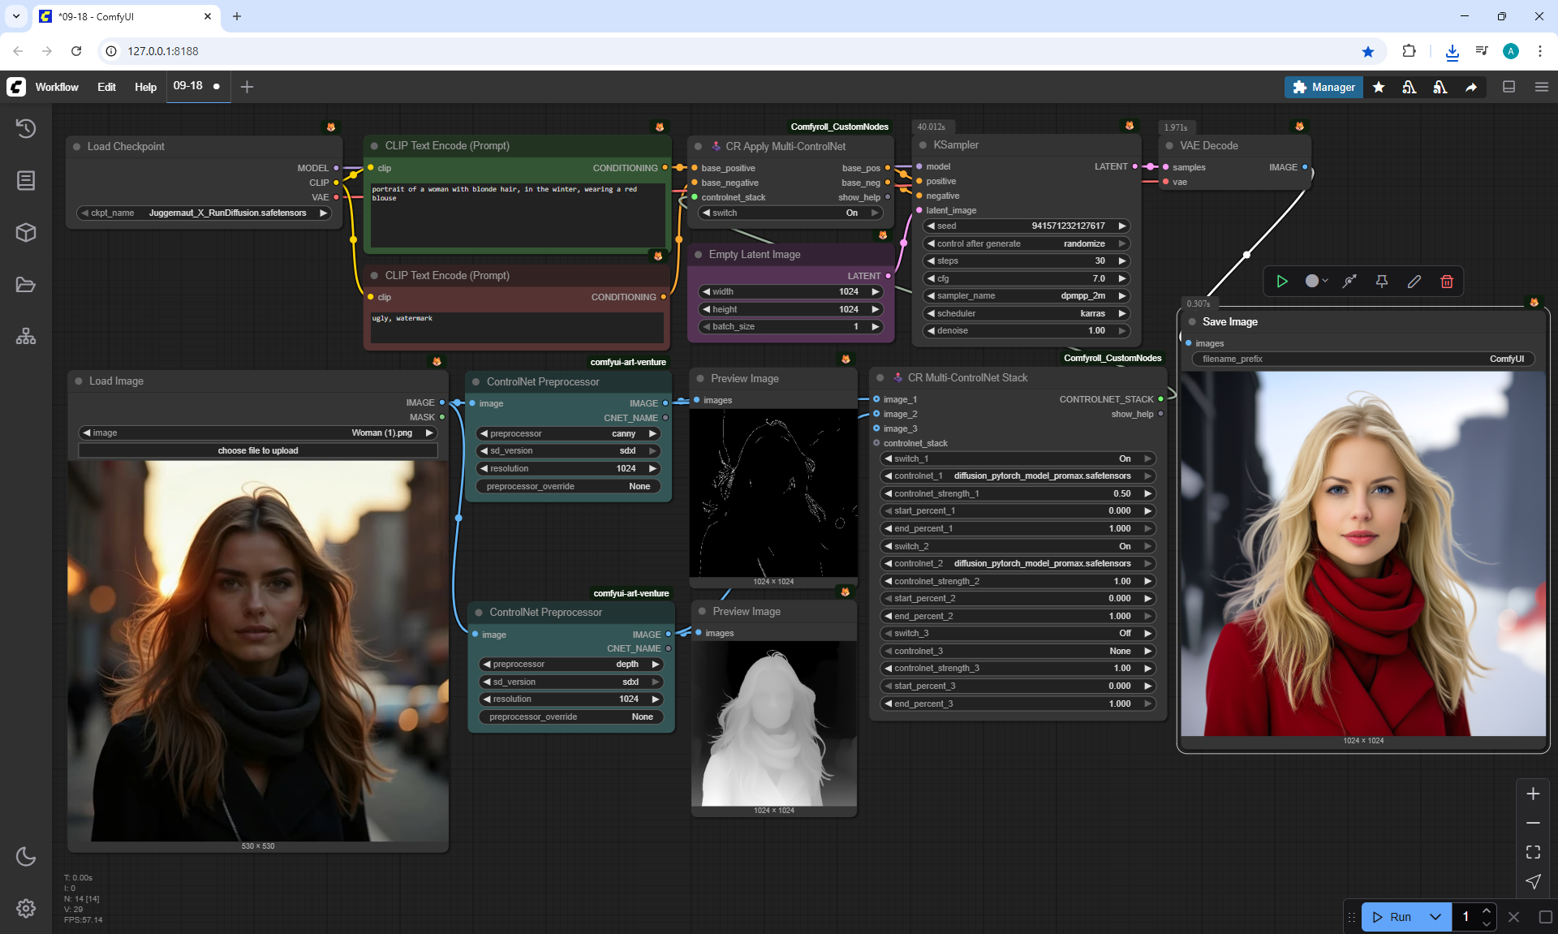Image resolution: width=1558 pixels, height=934 pixels.
Task: Open the workflows folder sidebar icon
Action: pos(26,285)
